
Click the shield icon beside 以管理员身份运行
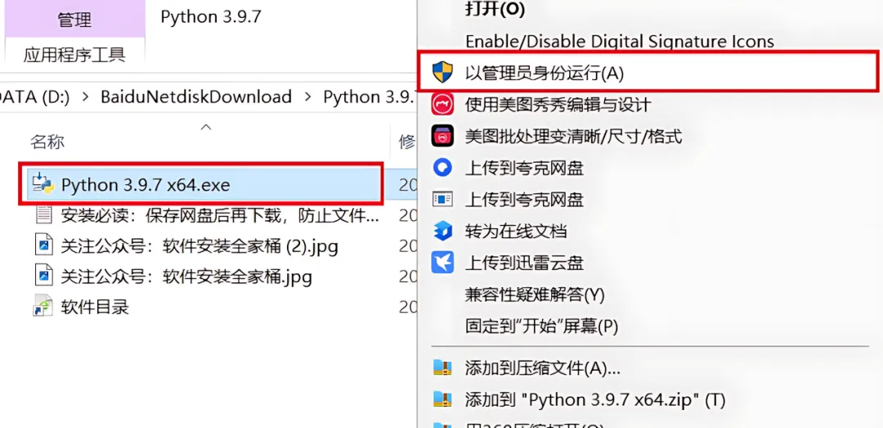click(x=442, y=73)
